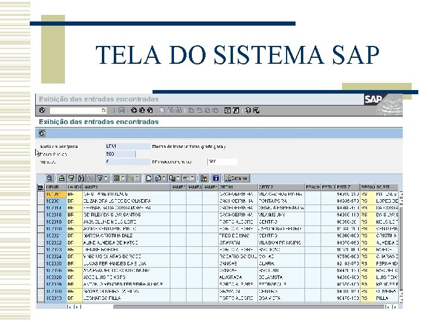
Task: Click the cell ALVORADA in ORT01 column
Action: pos(238,277)
